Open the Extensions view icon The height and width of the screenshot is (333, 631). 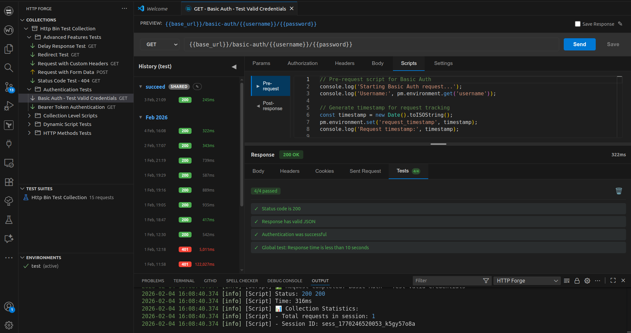[x=9, y=182]
